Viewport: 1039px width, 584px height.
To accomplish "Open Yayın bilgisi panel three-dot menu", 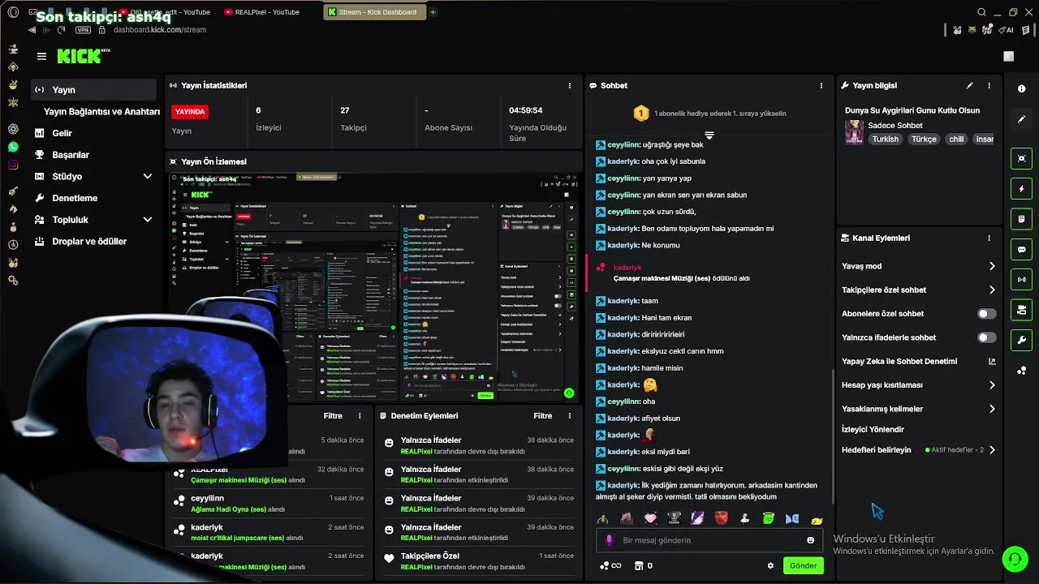I will tap(989, 85).
